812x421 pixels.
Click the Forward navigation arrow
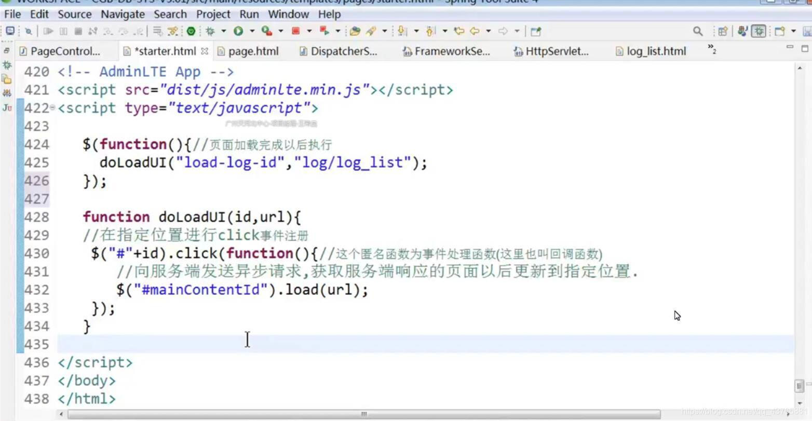click(503, 31)
